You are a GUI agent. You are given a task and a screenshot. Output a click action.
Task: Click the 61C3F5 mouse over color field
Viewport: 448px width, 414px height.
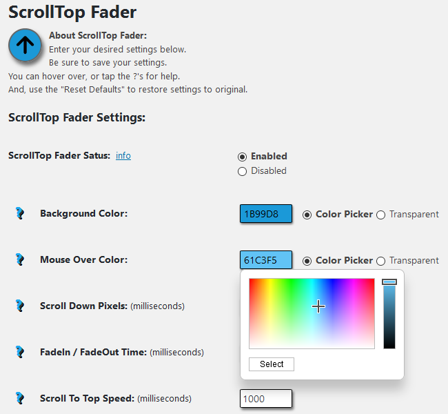(266, 260)
